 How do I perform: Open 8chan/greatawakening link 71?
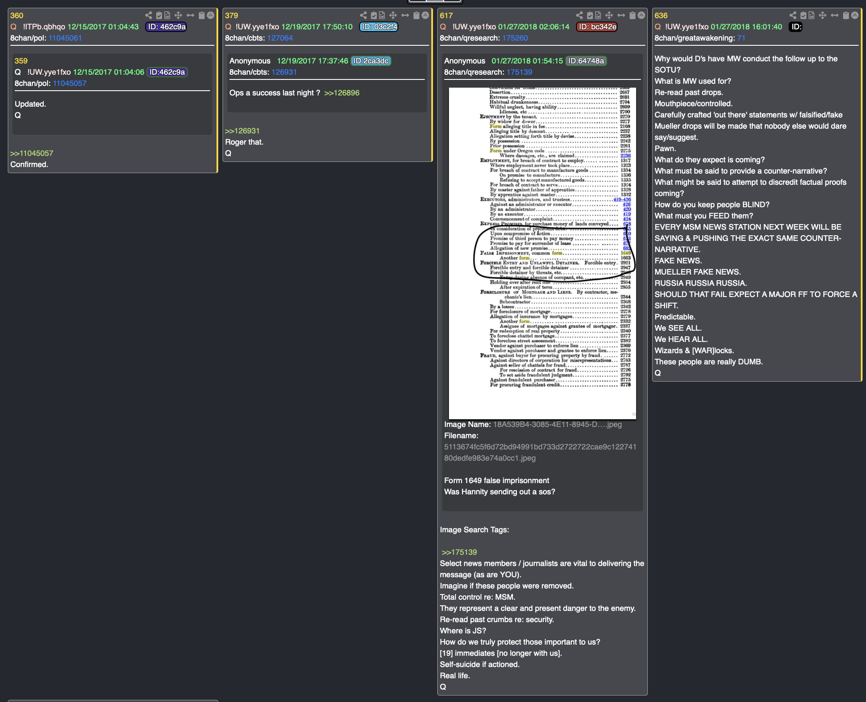click(741, 38)
